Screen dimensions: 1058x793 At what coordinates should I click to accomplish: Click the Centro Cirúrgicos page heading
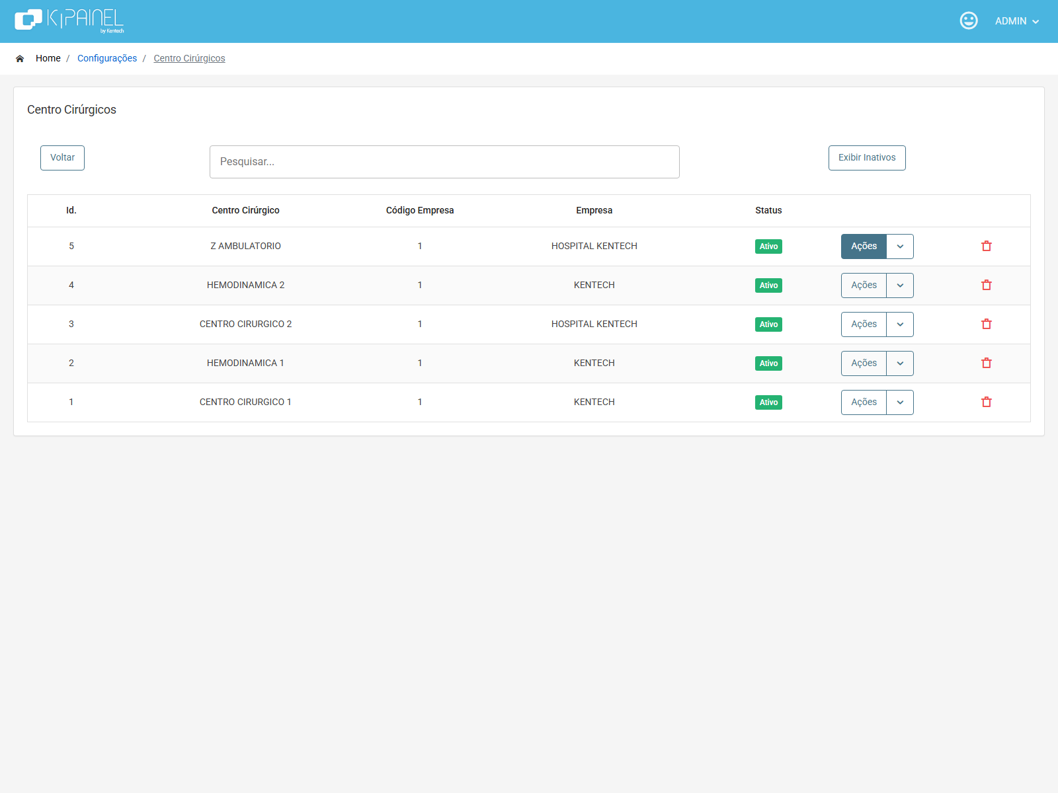tap(71, 110)
